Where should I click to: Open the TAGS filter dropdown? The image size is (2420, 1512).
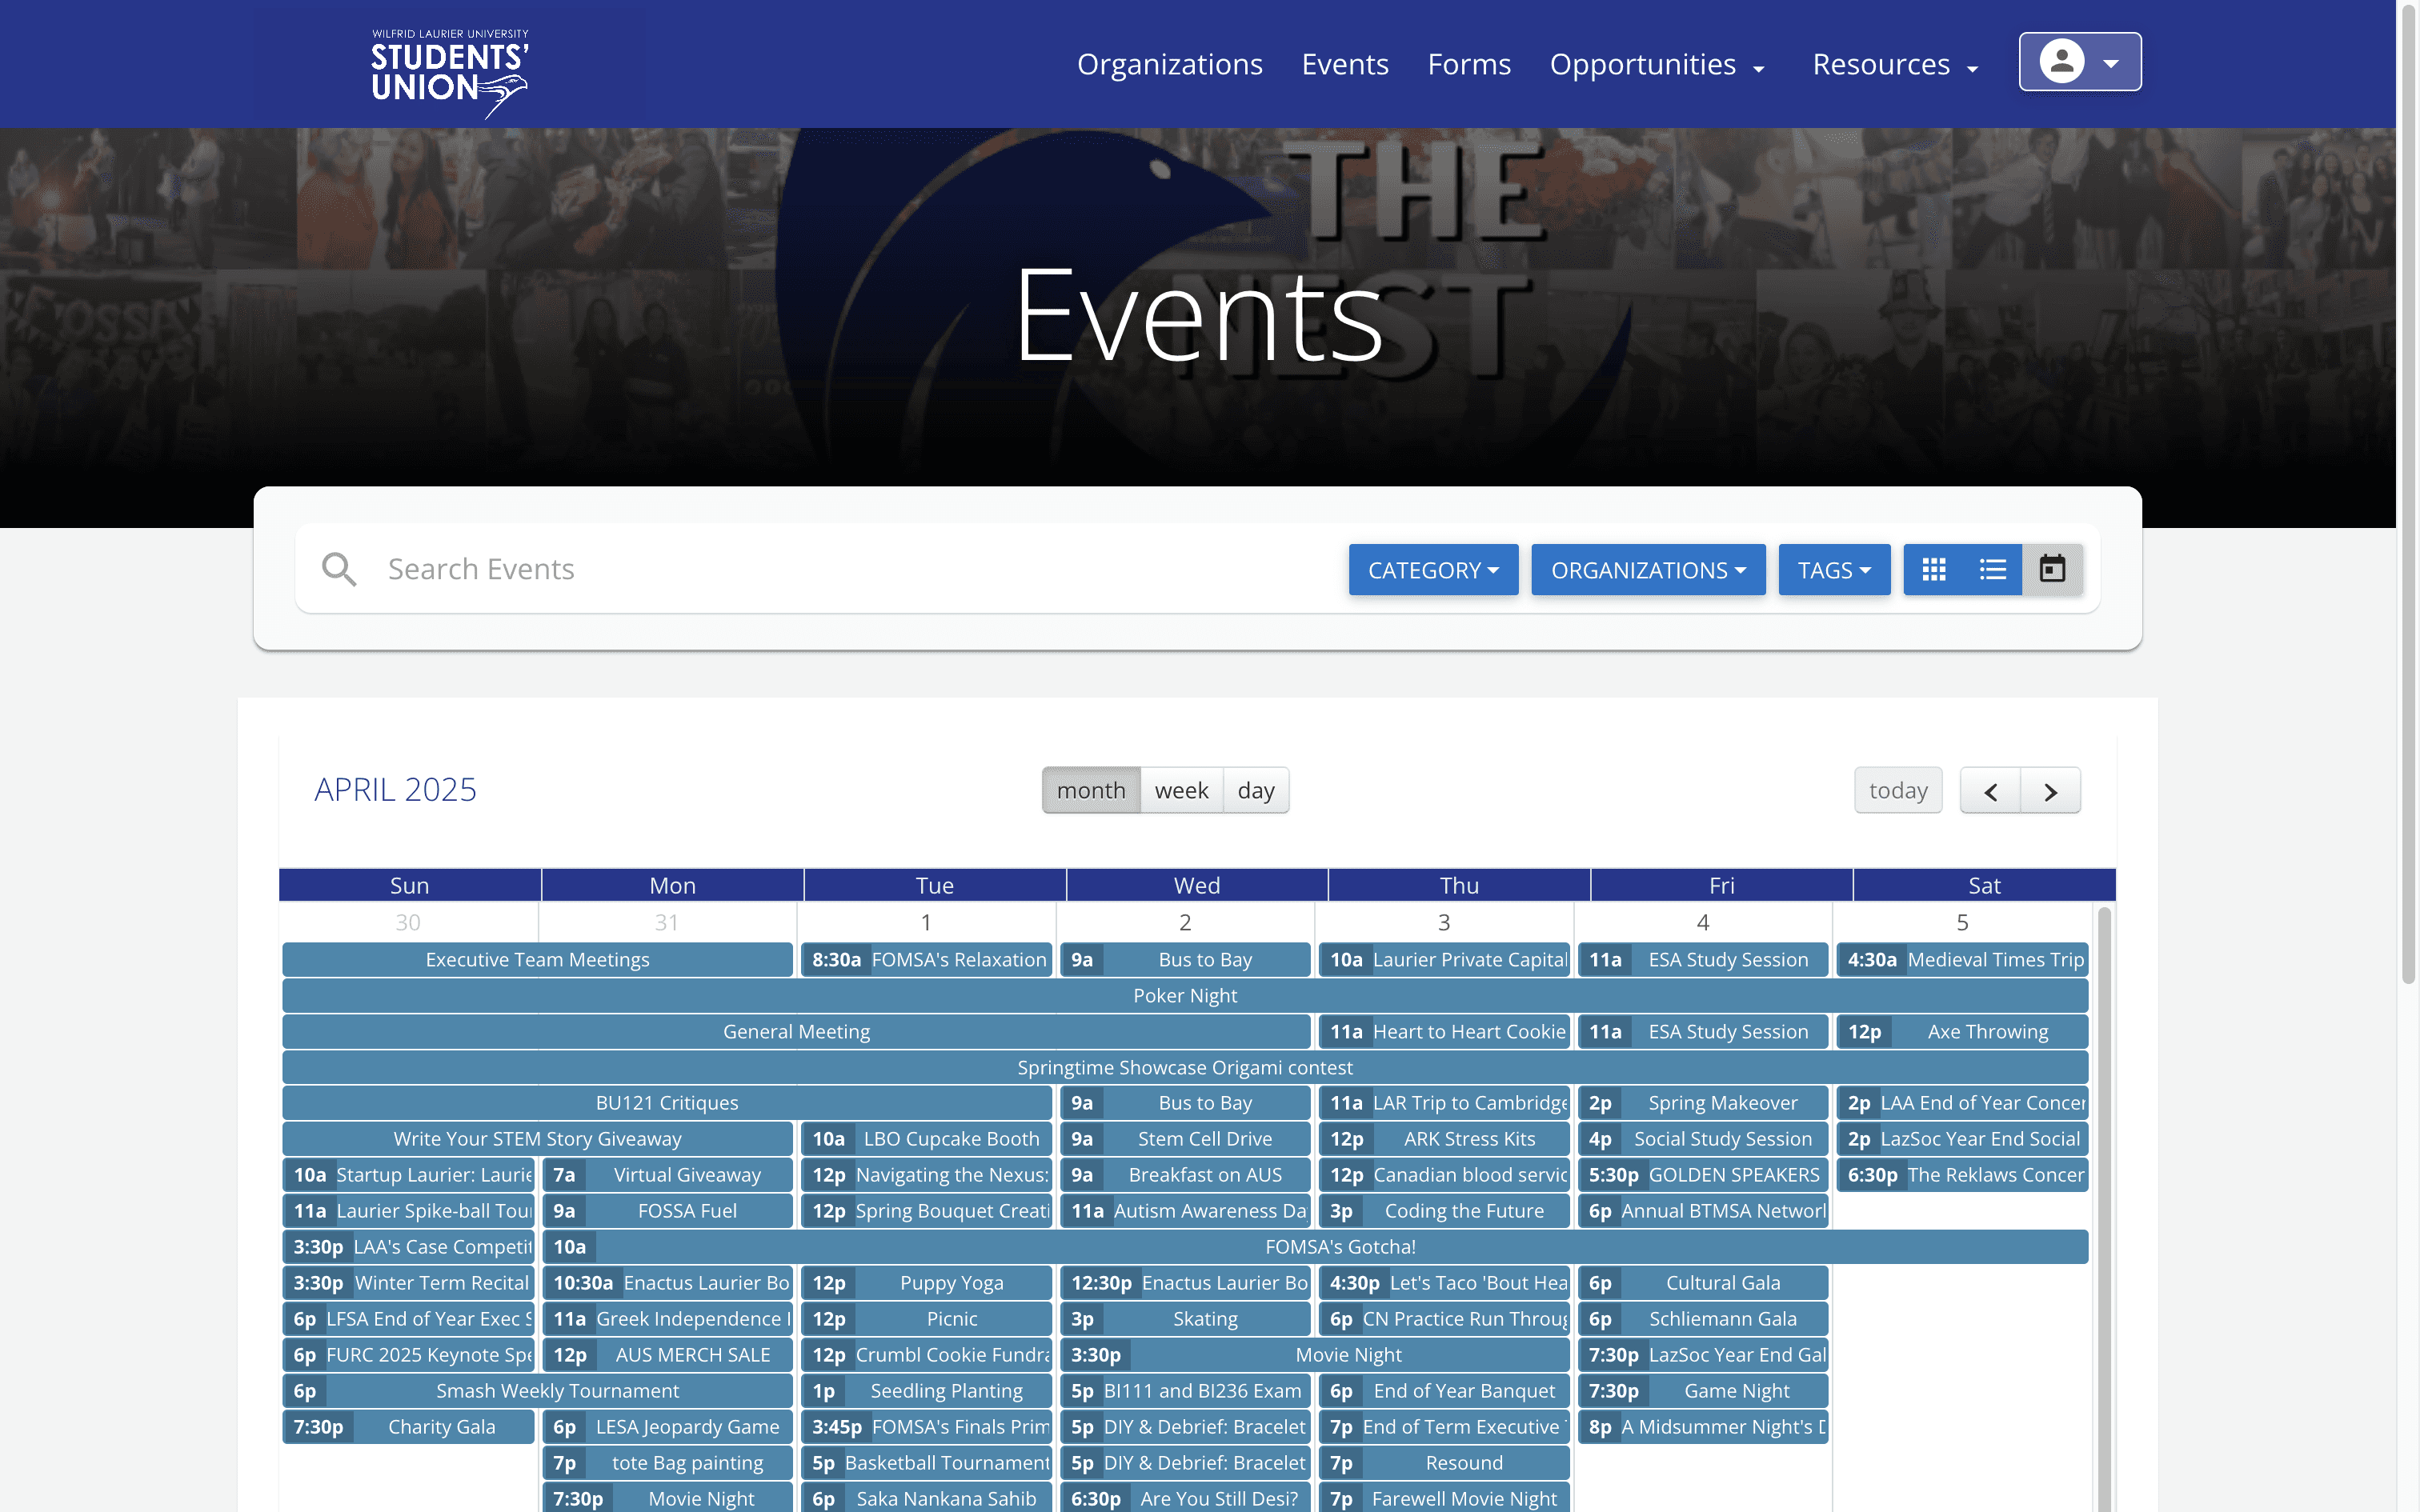tap(1833, 570)
